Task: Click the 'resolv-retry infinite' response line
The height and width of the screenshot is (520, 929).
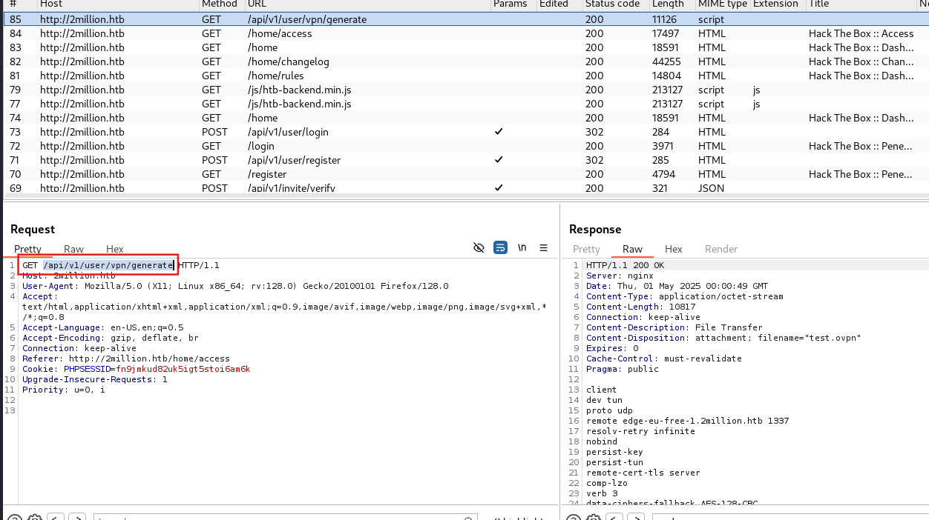Action: tap(641, 431)
